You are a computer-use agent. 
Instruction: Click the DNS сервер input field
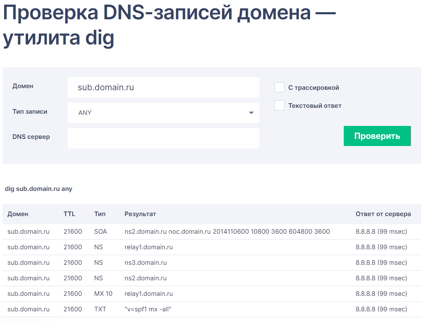tap(163, 138)
